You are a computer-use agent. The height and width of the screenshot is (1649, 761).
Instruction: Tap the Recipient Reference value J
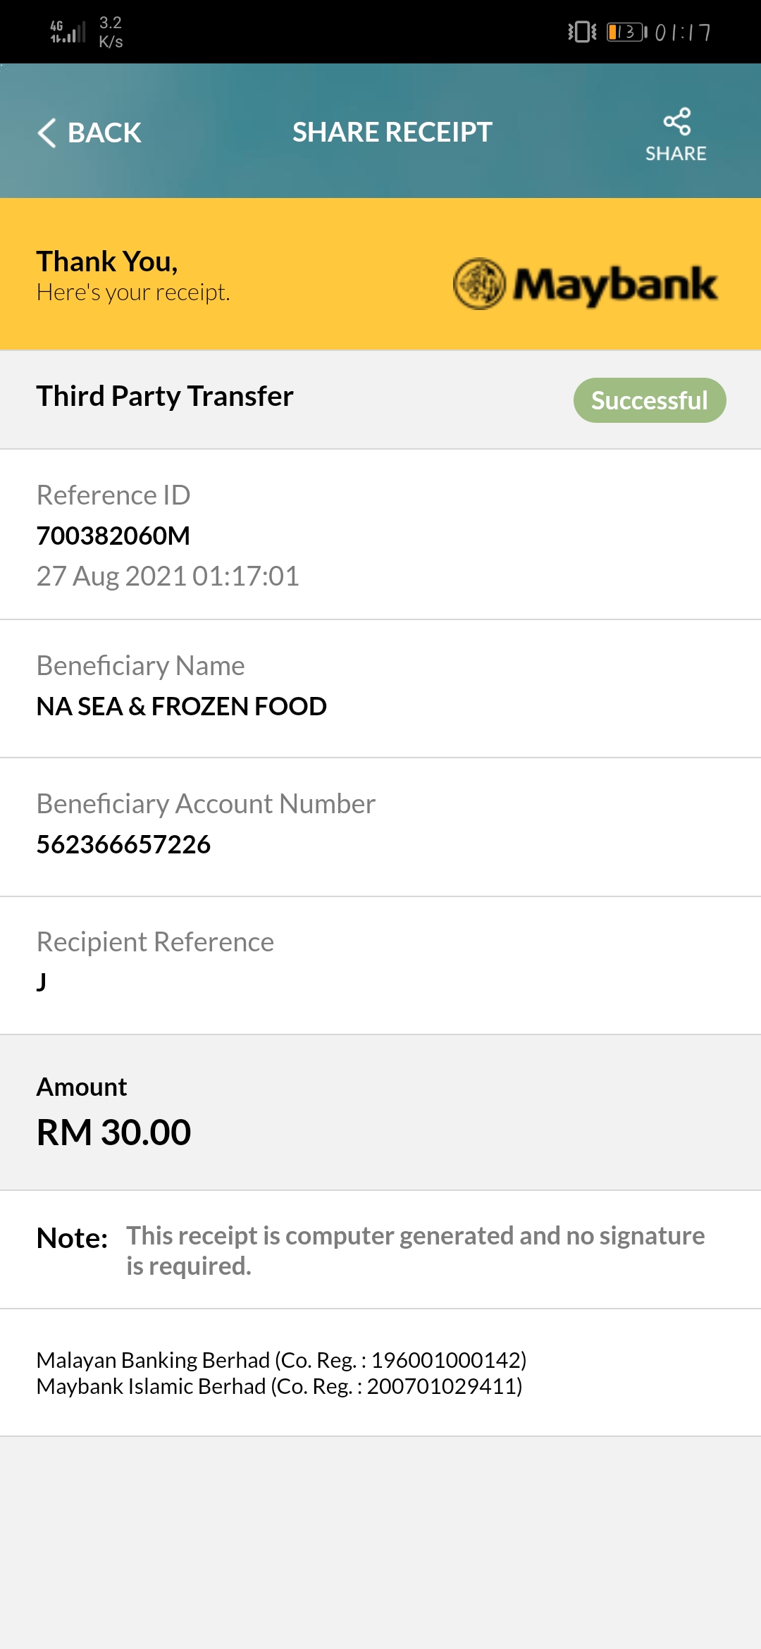click(42, 982)
